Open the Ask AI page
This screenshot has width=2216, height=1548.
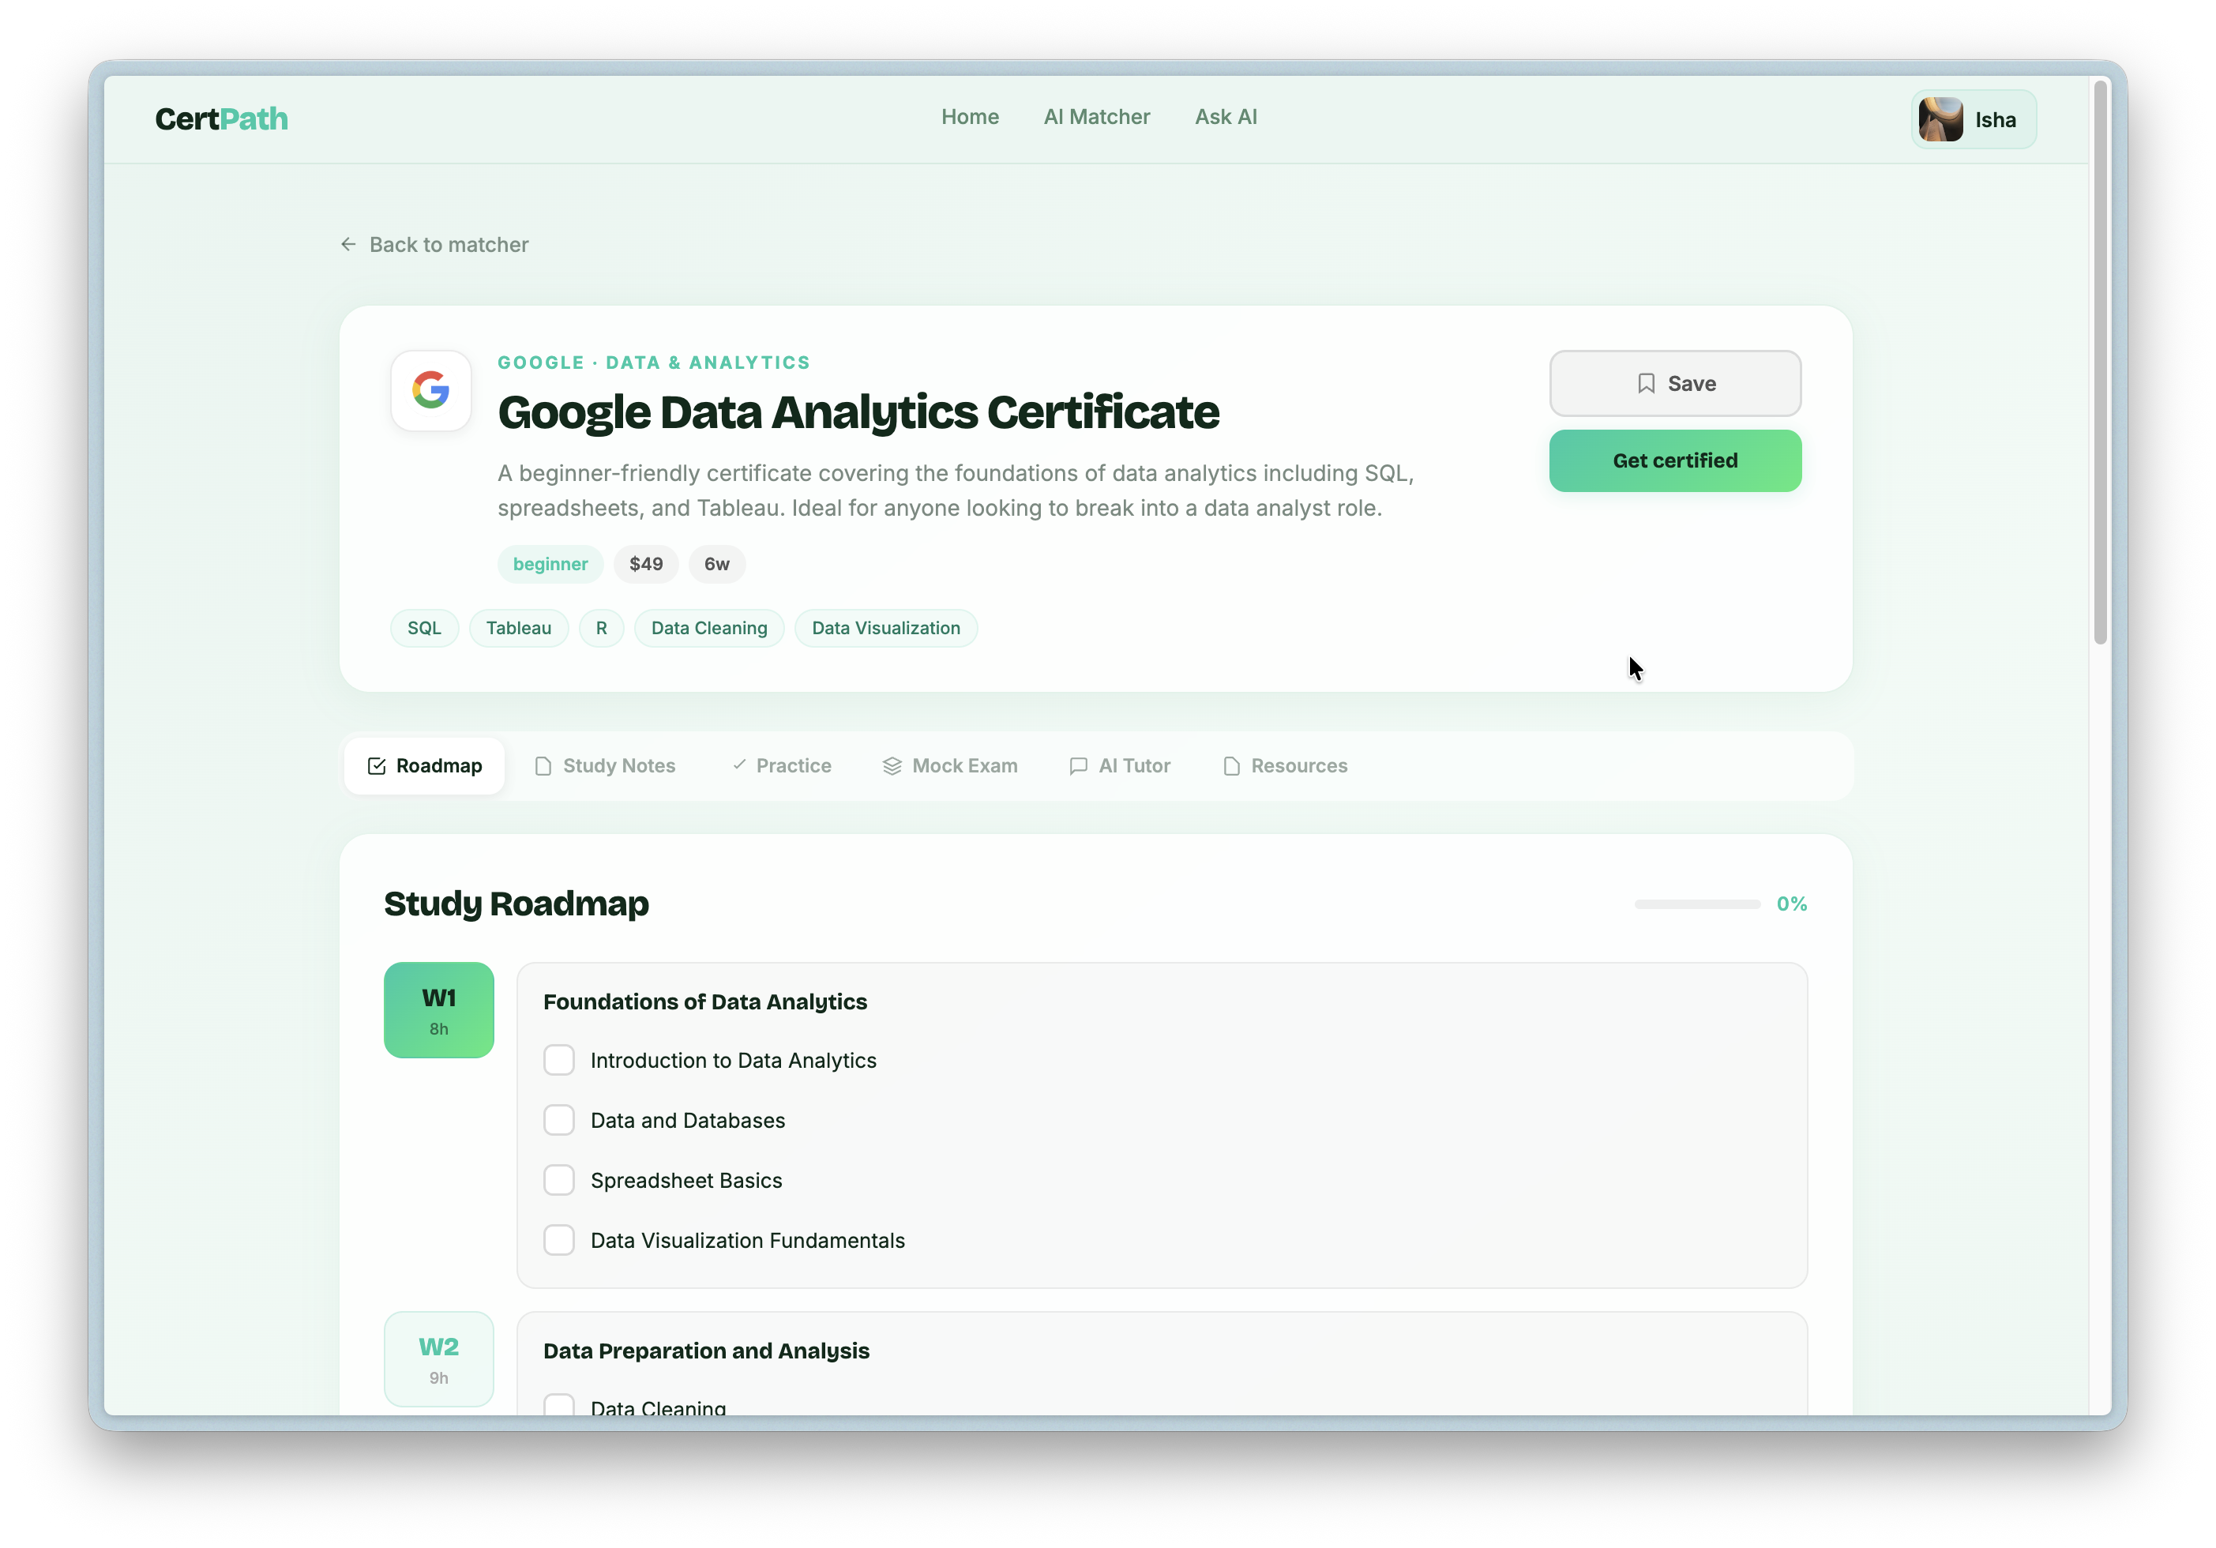[x=1226, y=117]
